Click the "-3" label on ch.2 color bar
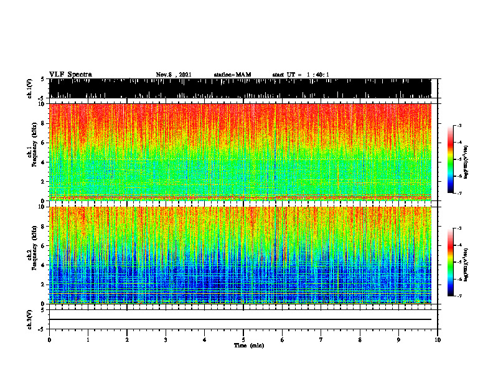This screenshot has height=381, width=493. (459, 228)
